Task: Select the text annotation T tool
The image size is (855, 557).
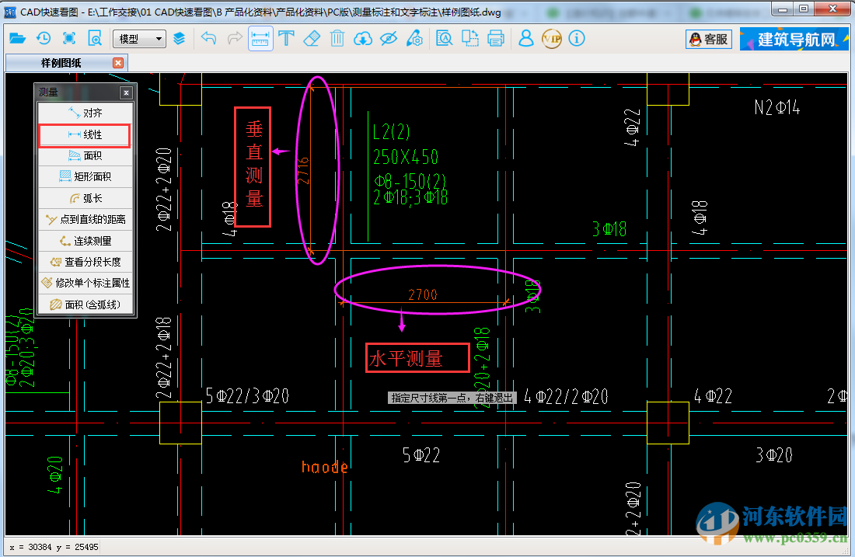Action: [x=286, y=38]
